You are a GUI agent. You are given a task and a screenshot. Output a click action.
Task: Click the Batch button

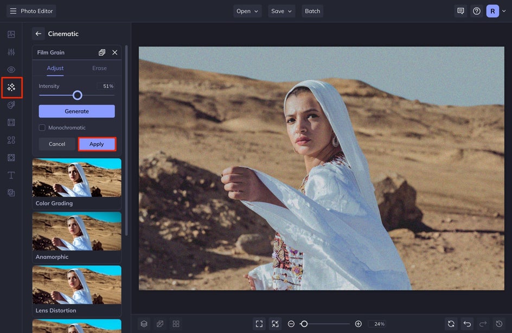click(312, 11)
